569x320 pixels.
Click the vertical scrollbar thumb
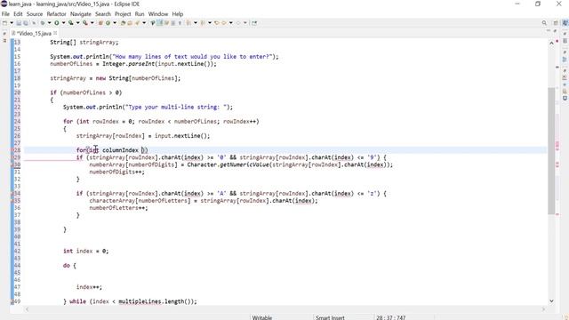551,150
